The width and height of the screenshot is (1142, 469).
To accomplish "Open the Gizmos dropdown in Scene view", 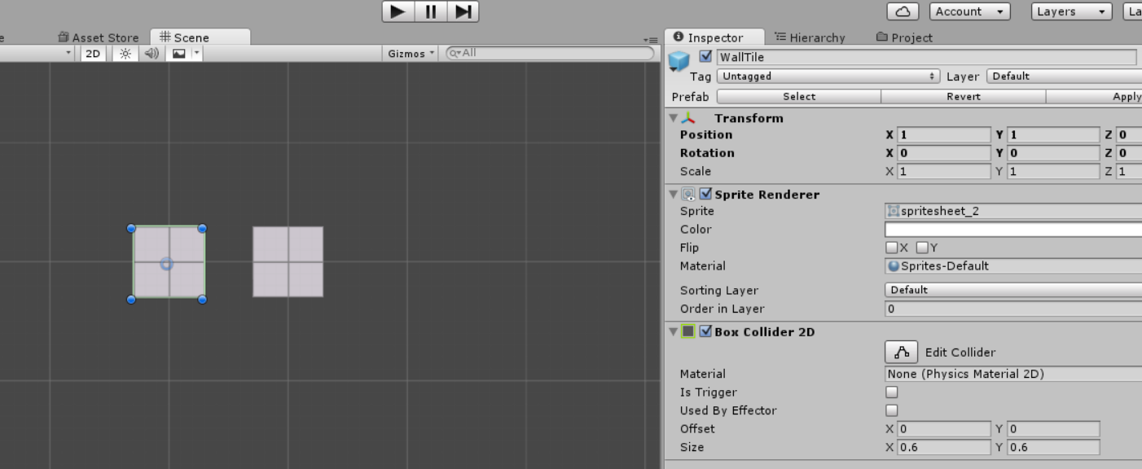I will click(410, 52).
